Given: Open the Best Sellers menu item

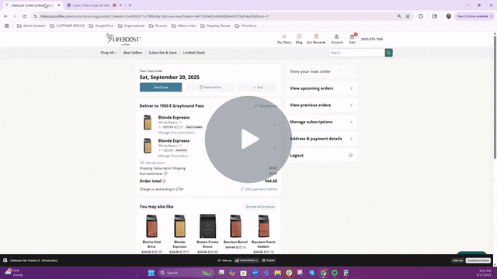Looking at the screenshot, I should 133,53.
